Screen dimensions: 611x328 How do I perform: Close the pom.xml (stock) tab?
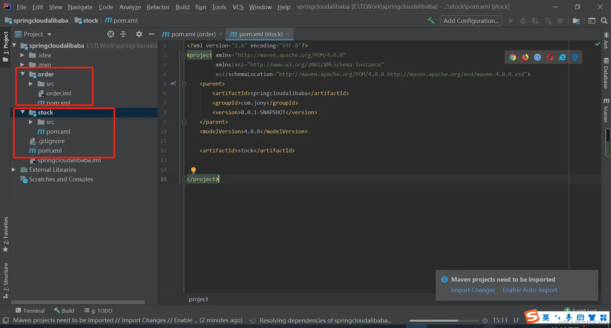click(288, 34)
